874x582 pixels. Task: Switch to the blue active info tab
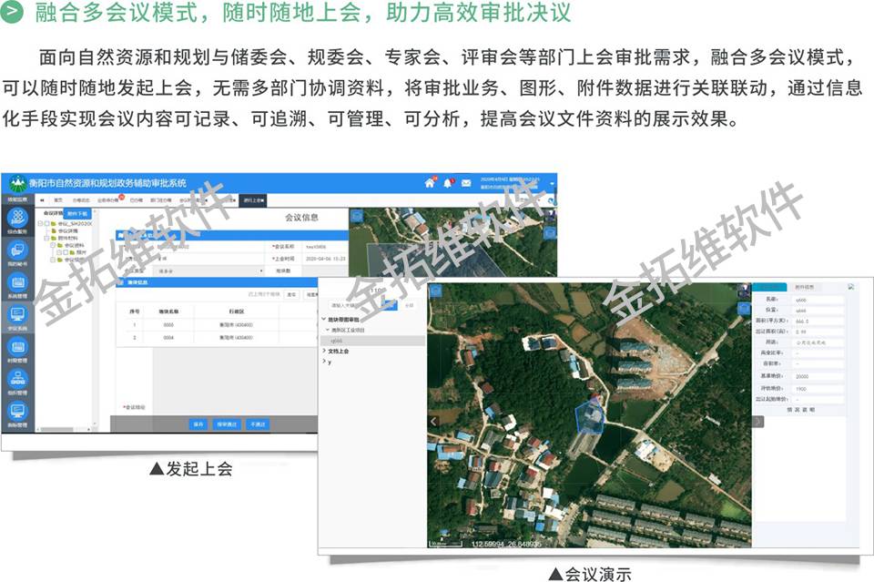click(770, 287)
